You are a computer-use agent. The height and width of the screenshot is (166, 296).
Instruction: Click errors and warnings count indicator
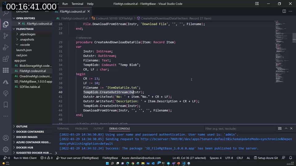point(47,158)
